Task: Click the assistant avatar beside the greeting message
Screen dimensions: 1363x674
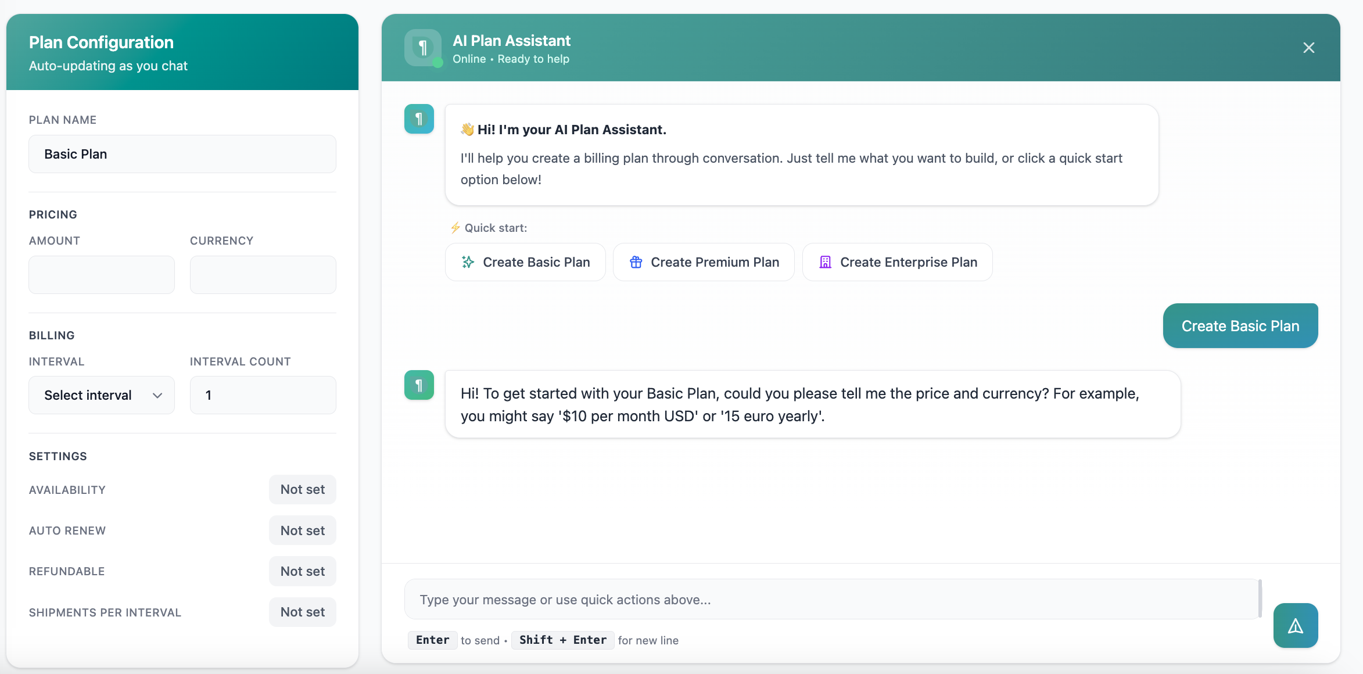Action: [x=419, y=119]
